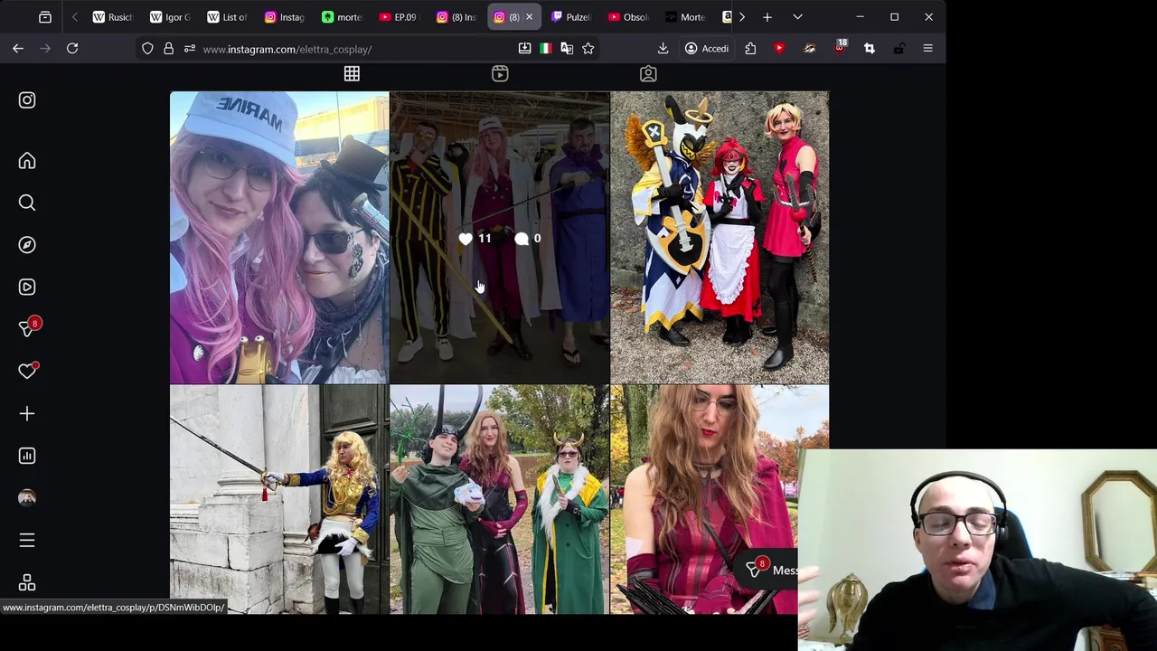Switch to the Reels profile tab
This screenshot has height=651, width=1157.
click(x=500, y=74)
